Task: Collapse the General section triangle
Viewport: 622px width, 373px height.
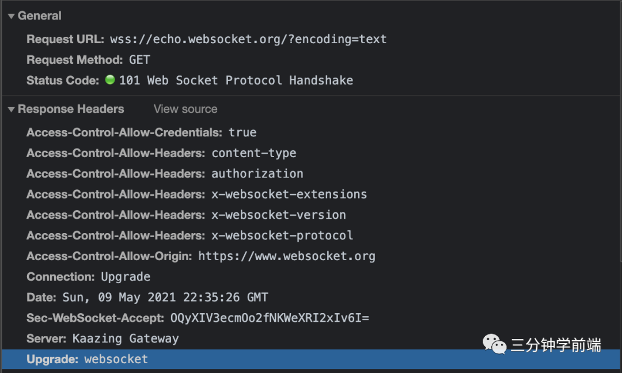Action: (x=11, y=16)
